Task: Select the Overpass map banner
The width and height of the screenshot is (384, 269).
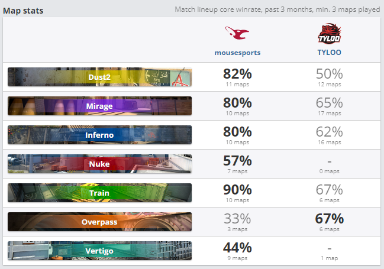Action: point(99,222)
